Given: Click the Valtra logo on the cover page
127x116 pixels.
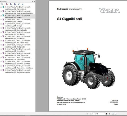Looking at the screenshot, I should (x=110, y=11).
